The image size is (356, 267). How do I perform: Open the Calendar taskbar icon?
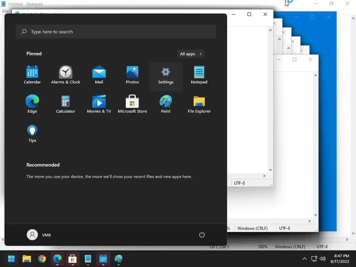pyautogui.click(x=103, y=259)
